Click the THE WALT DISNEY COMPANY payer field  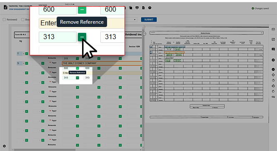click(102, 63)
